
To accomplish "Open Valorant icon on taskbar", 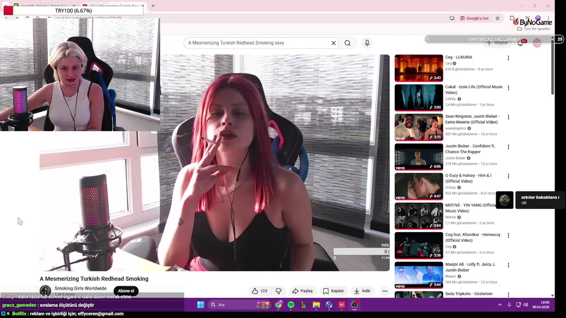I will pos(342,305).
